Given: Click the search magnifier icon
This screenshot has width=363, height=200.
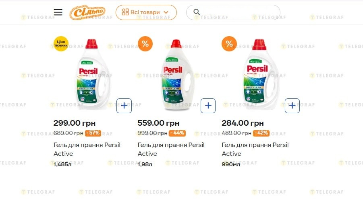Looking at the screenshot, I should (197, 12).
